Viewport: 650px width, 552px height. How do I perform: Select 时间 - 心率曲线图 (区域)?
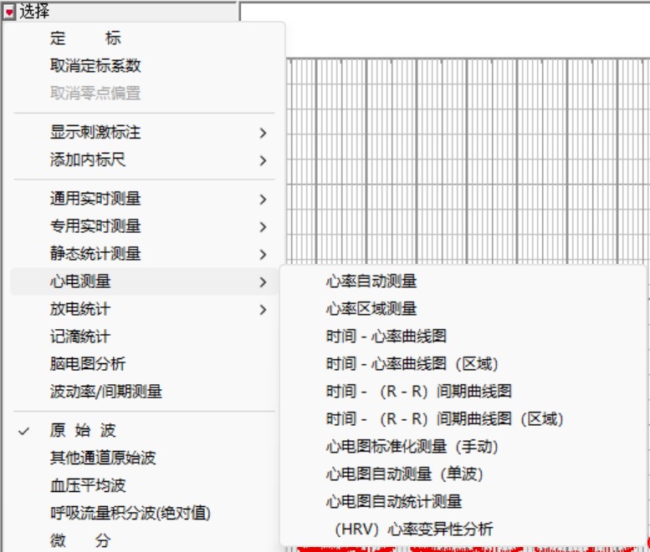(463, 364)
